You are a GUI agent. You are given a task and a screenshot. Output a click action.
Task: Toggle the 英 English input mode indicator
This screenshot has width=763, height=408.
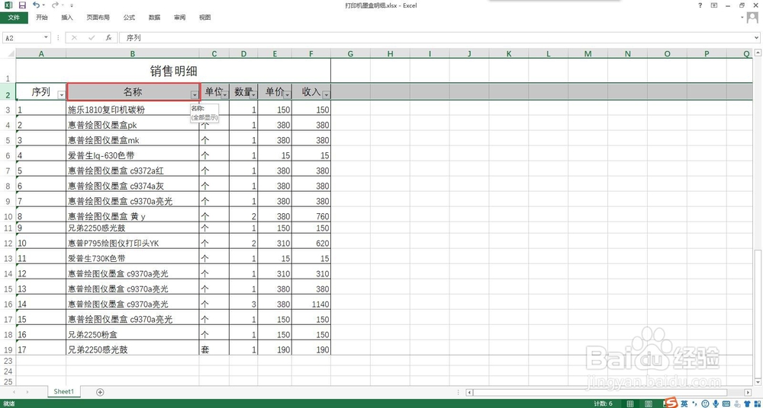[684, 403]
